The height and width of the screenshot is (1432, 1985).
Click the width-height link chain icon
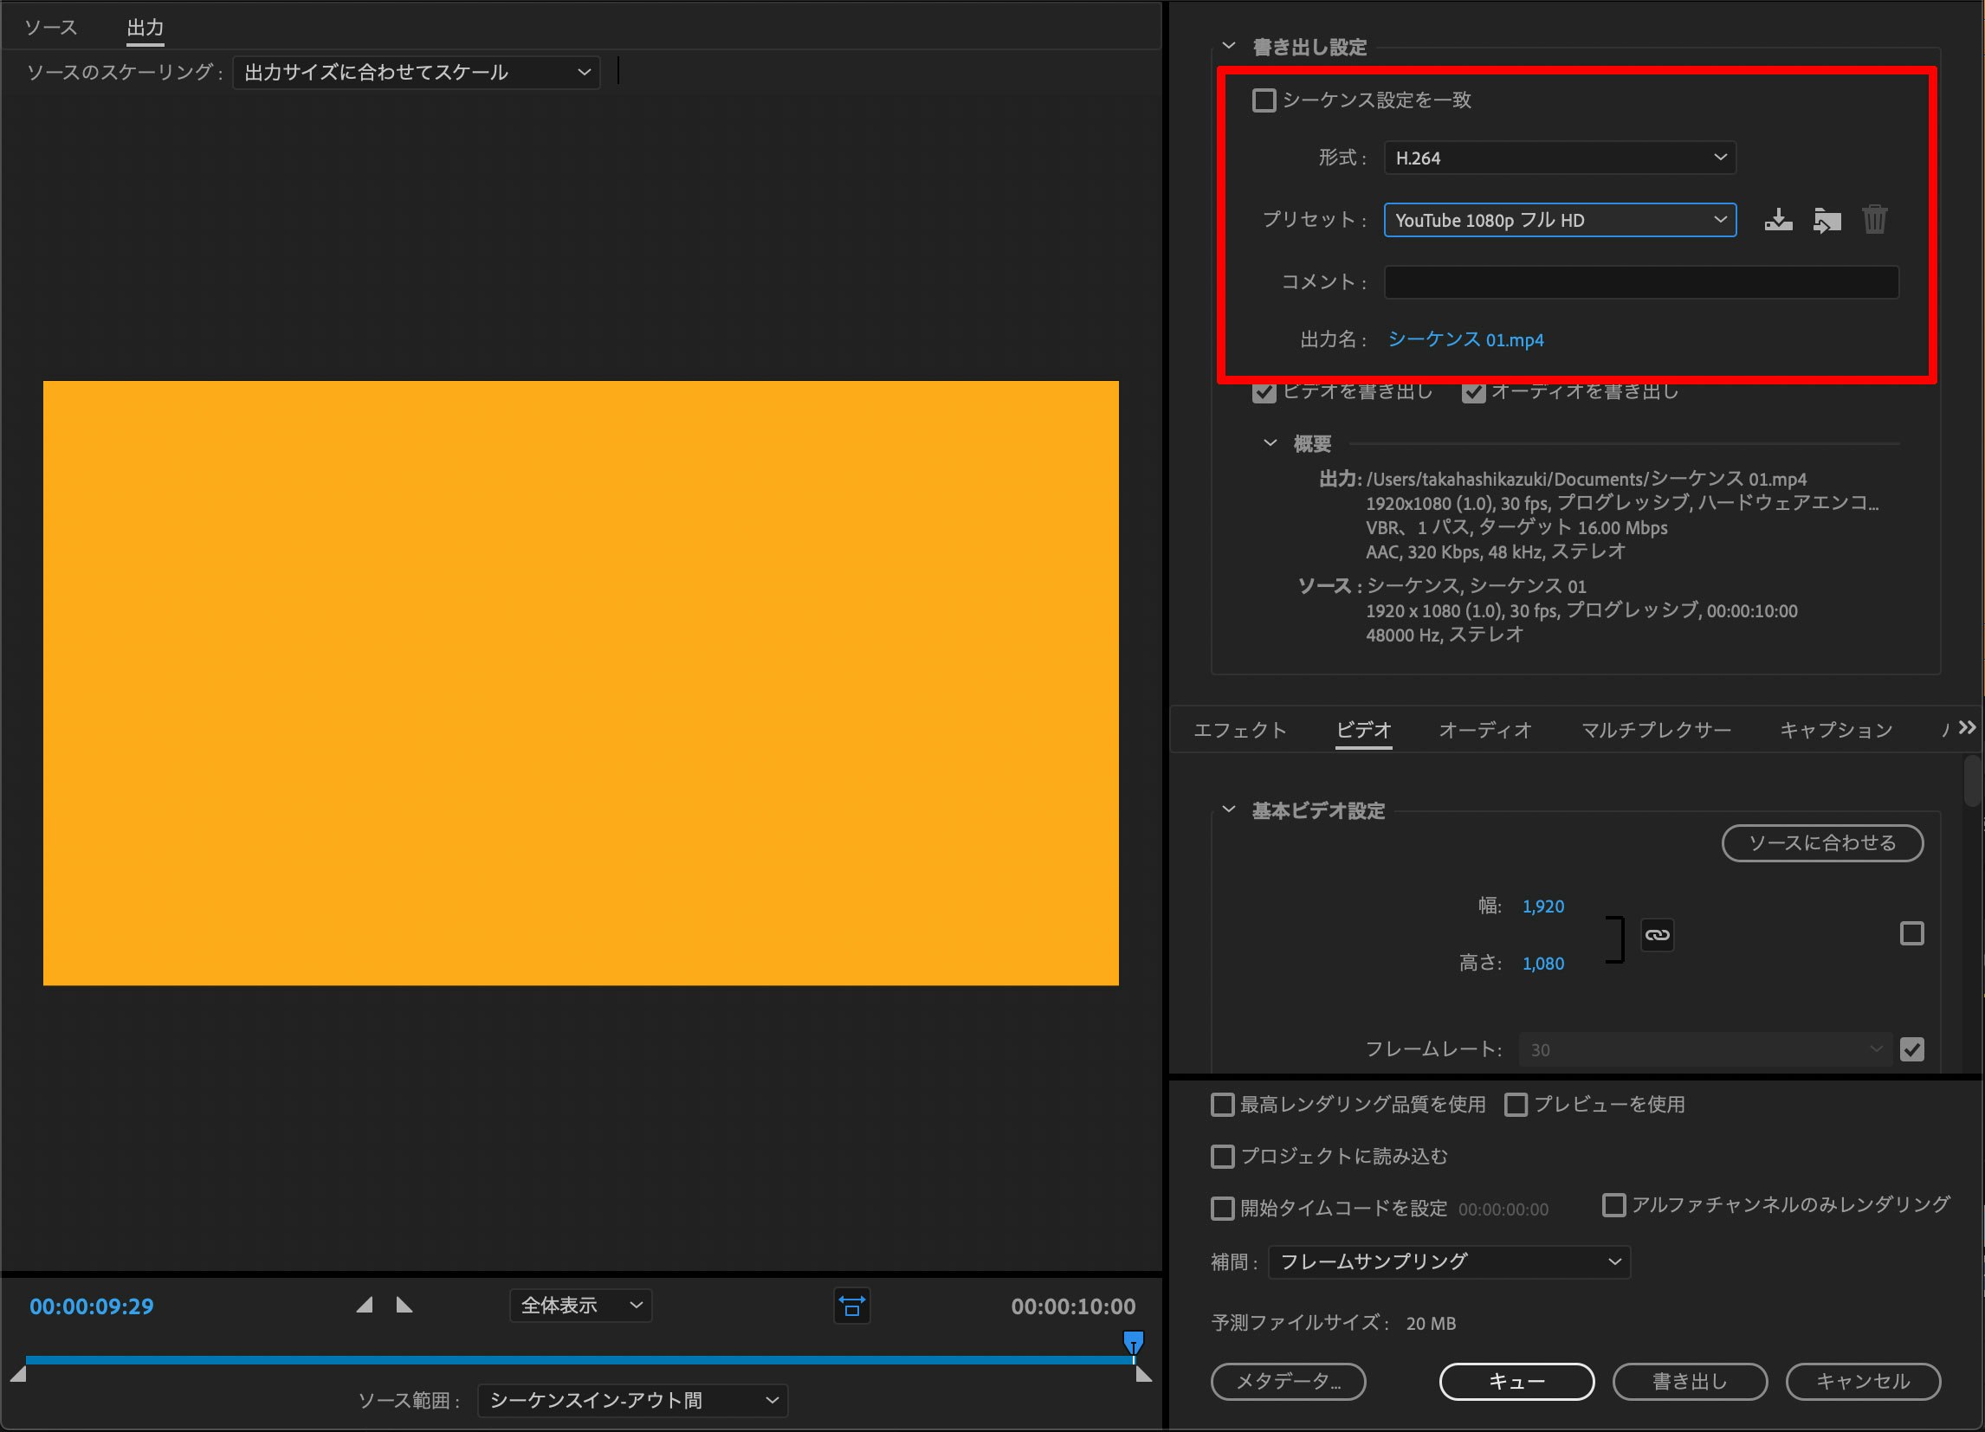tap(1656, 934)
